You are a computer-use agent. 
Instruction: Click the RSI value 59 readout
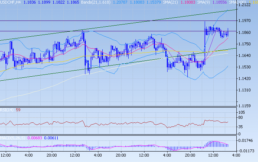pos(17,110)
